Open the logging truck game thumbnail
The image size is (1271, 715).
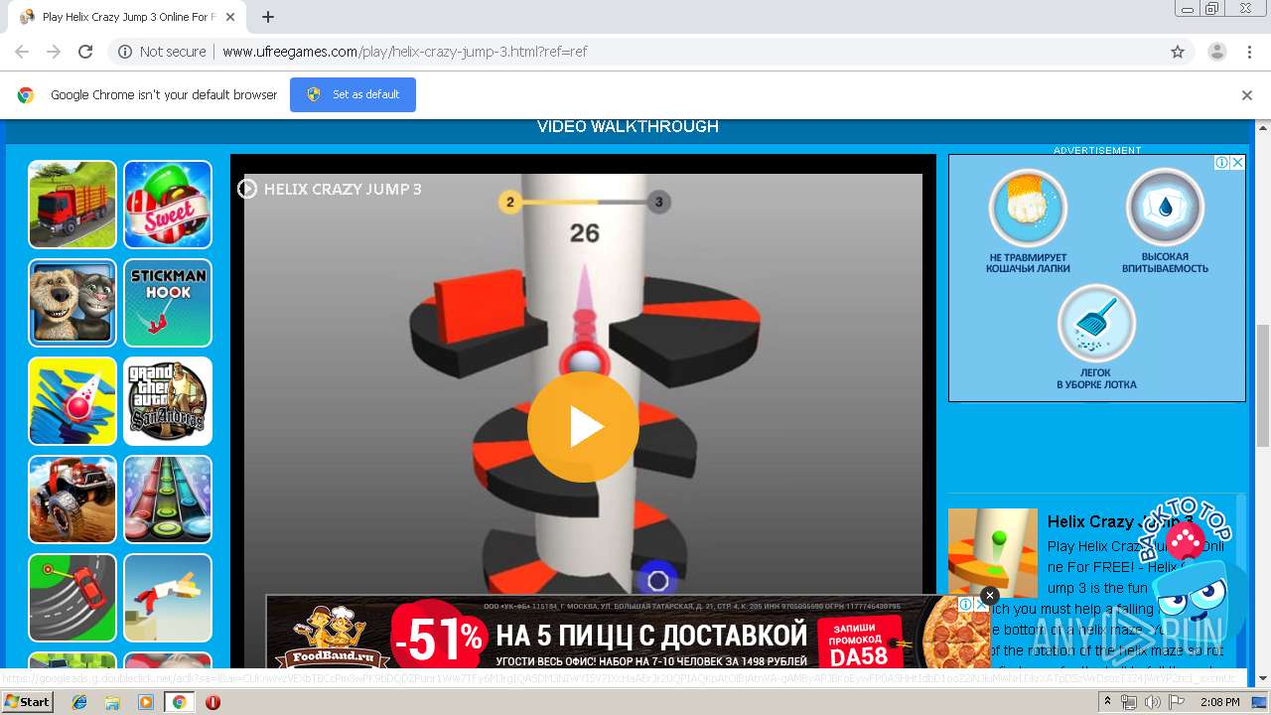tap(72, 205)
